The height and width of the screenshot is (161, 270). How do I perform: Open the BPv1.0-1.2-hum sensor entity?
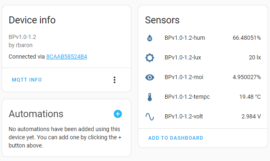[185, 38]
